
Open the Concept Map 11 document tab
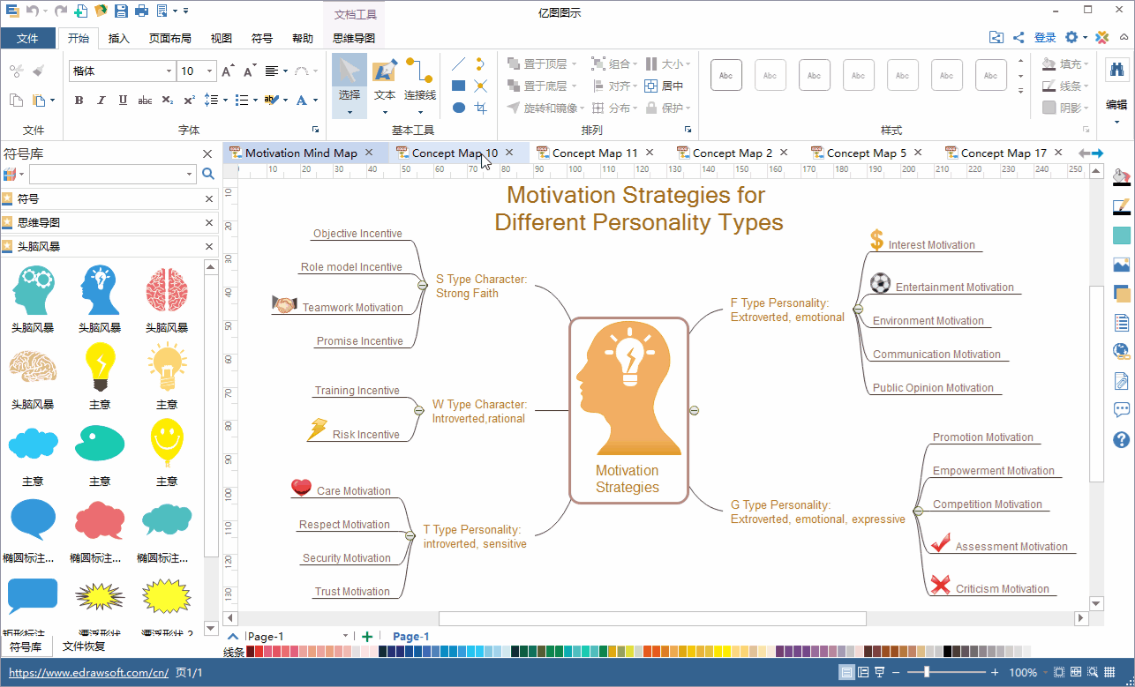click(x=594, y=153)
